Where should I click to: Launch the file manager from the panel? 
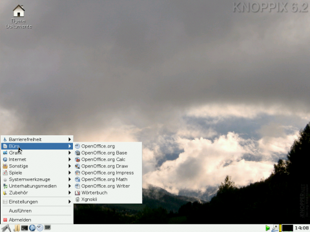pos(17,228)
